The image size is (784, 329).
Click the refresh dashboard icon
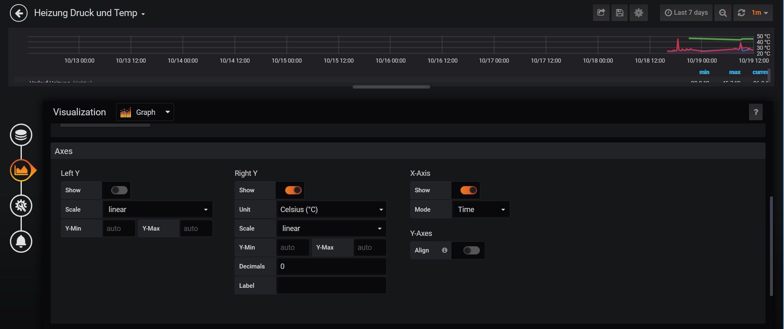point(741,13)
